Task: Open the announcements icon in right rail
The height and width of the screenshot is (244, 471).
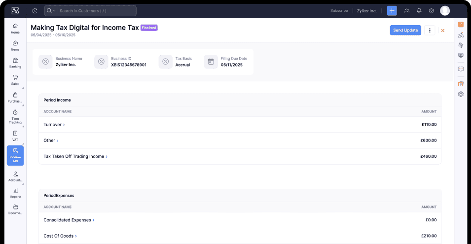Action: tap(461, 45)
